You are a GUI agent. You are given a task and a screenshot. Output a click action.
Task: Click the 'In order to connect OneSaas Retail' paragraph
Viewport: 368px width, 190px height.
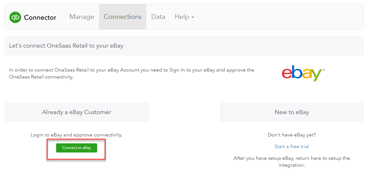132,73
